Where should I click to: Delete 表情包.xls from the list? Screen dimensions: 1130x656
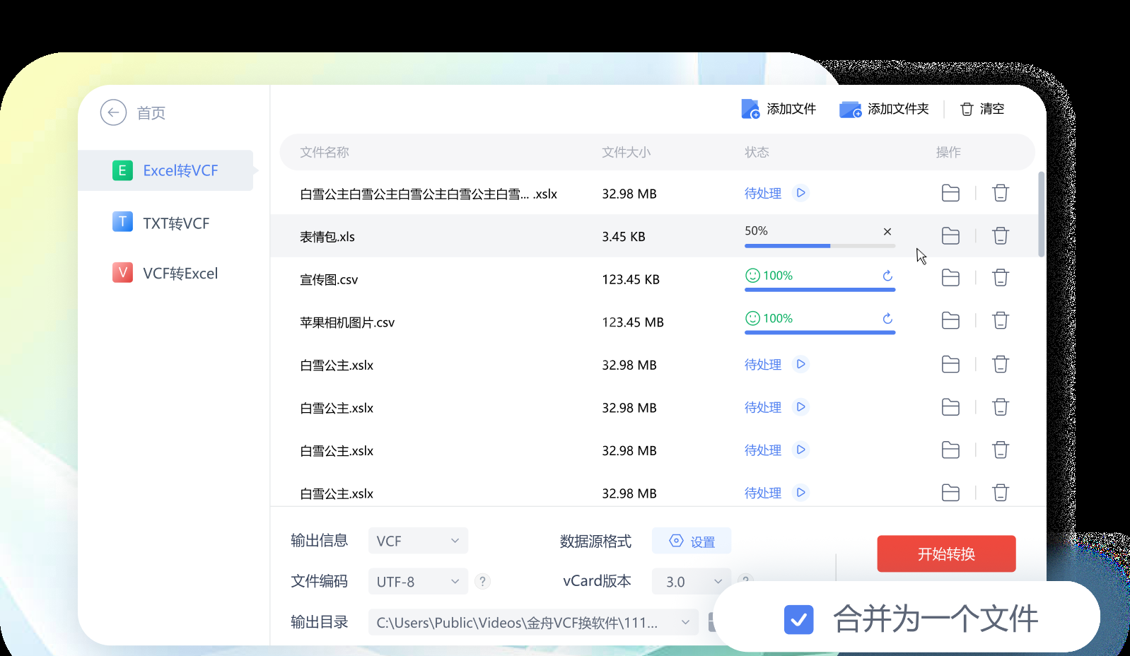point(1000,236)
